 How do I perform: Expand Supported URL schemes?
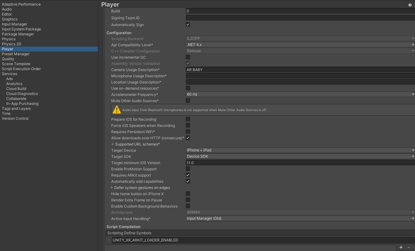pyautogui.click(x=112, y=144)
